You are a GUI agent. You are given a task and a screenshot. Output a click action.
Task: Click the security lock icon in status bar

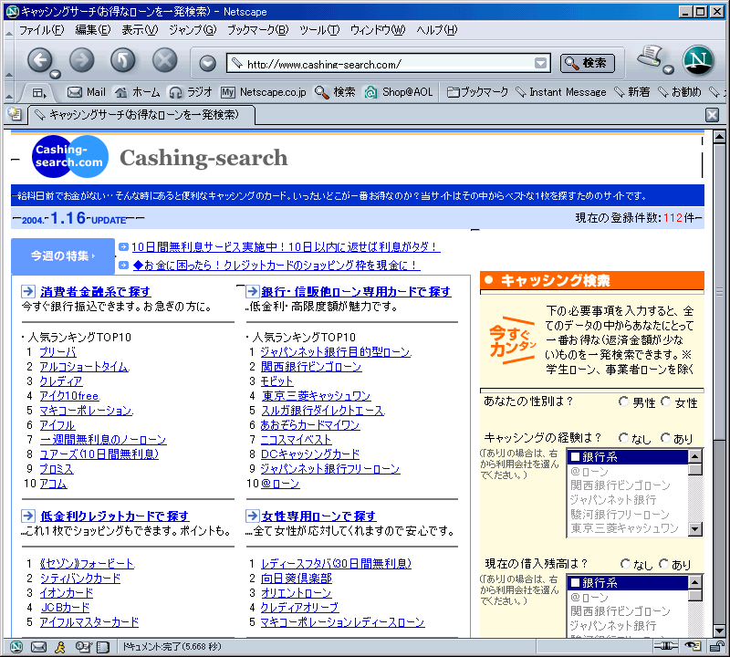[x=716, y=646]
